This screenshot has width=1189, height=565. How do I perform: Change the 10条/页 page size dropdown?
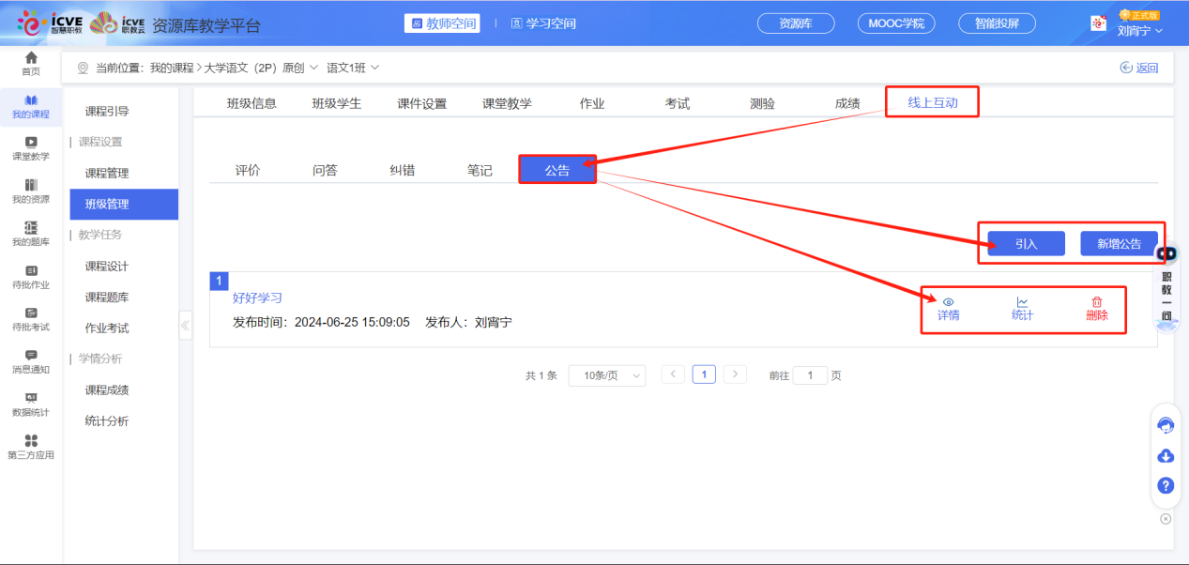click(x=606, y=374)
